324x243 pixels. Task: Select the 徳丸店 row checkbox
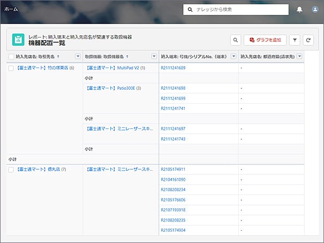[x=11, y=169]
